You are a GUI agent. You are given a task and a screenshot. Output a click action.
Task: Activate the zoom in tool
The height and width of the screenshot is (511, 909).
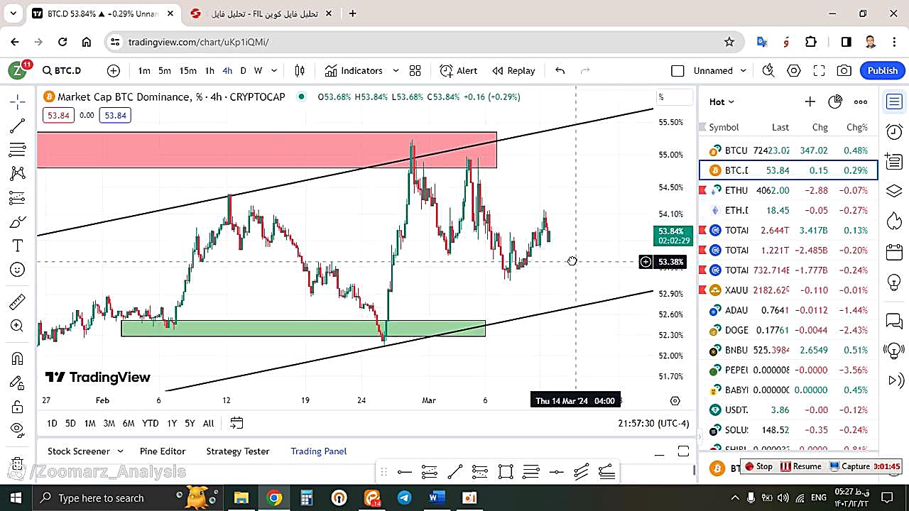[18, 326]
